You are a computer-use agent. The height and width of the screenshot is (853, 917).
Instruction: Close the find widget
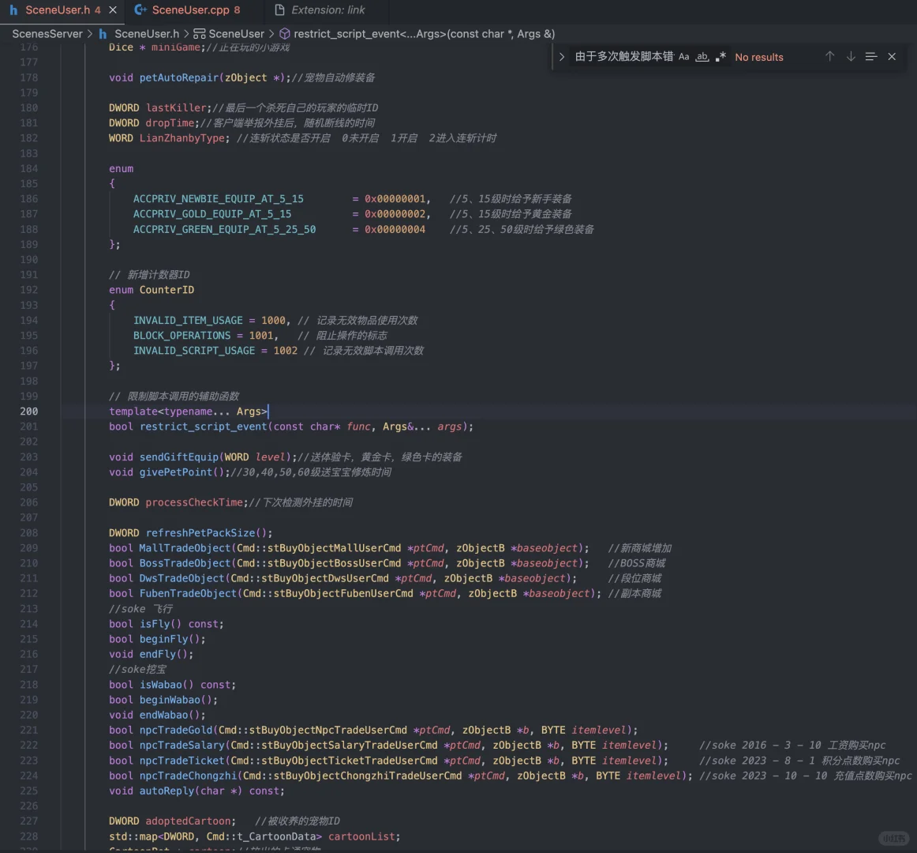892,57
